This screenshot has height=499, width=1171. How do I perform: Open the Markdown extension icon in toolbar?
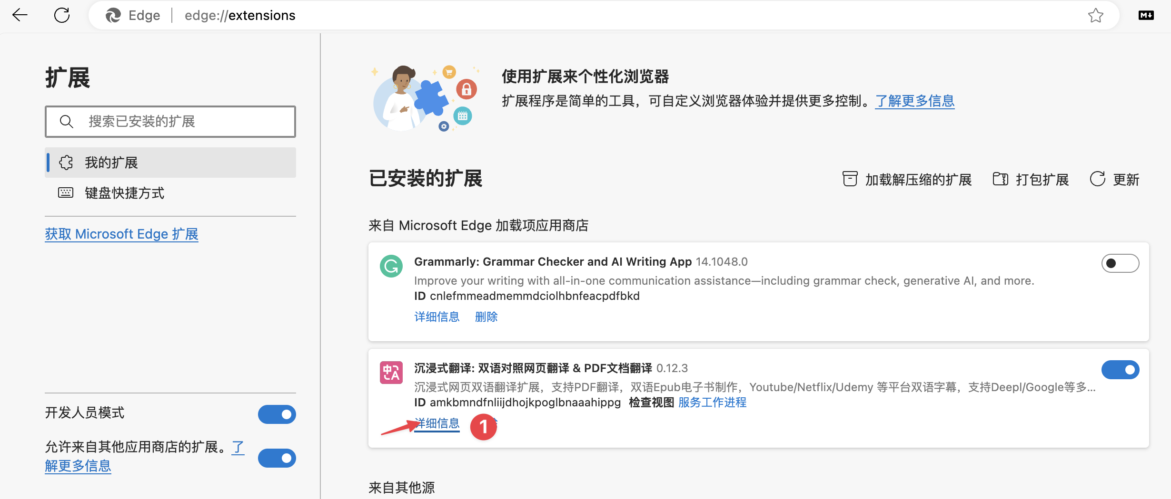(1146, 16)
